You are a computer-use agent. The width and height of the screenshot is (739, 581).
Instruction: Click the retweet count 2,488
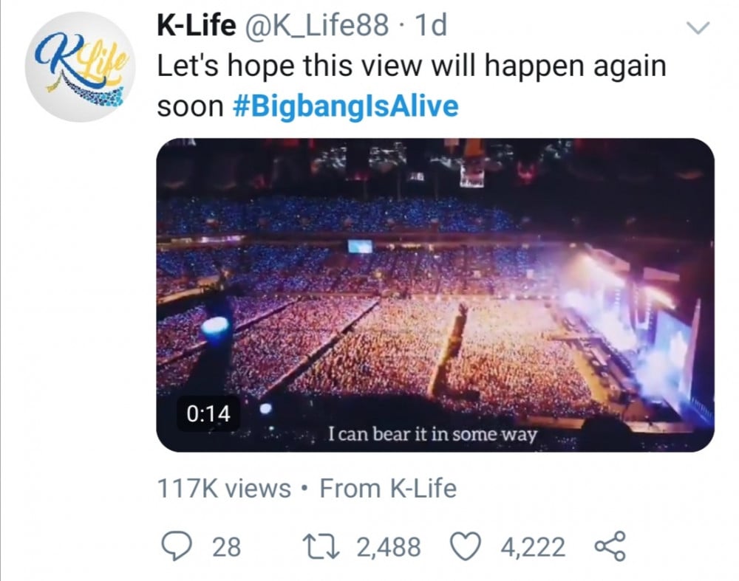[x=389, y=547]
